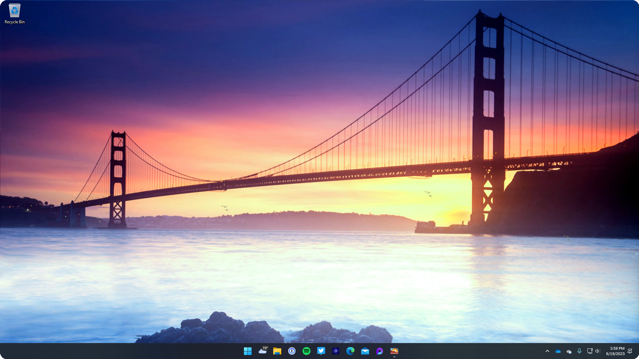Image resolution: width=639 pixels, height=359 pixels.
Task: Toggle microphone from system tray
Action: 579,351
